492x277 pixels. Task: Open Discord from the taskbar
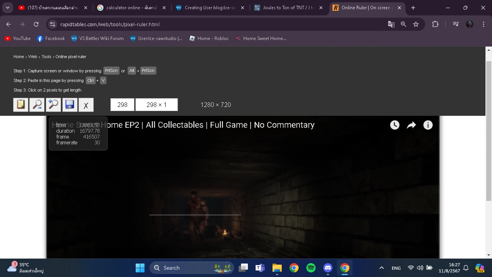coord(328,268)
